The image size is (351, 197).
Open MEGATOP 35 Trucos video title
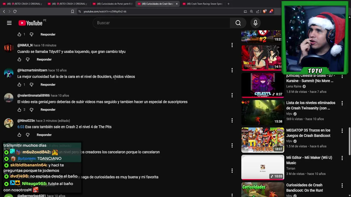(x=308, y=133)
